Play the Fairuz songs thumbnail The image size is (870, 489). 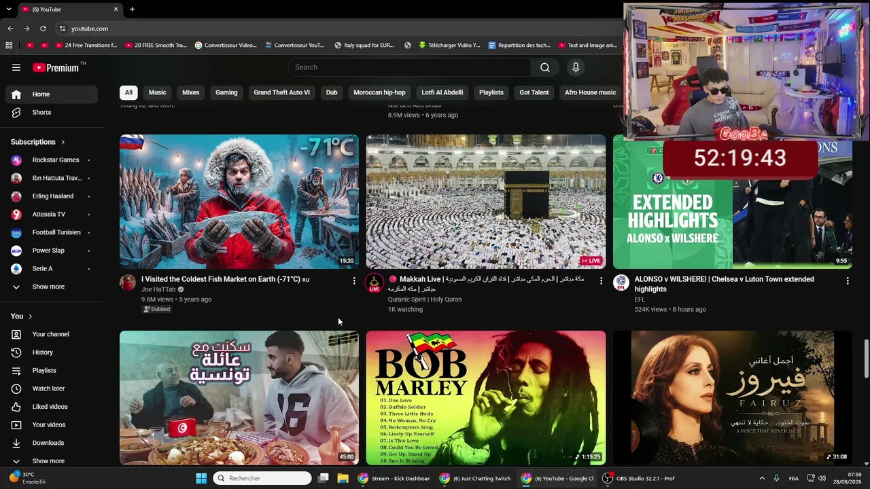tap(733, 398)
